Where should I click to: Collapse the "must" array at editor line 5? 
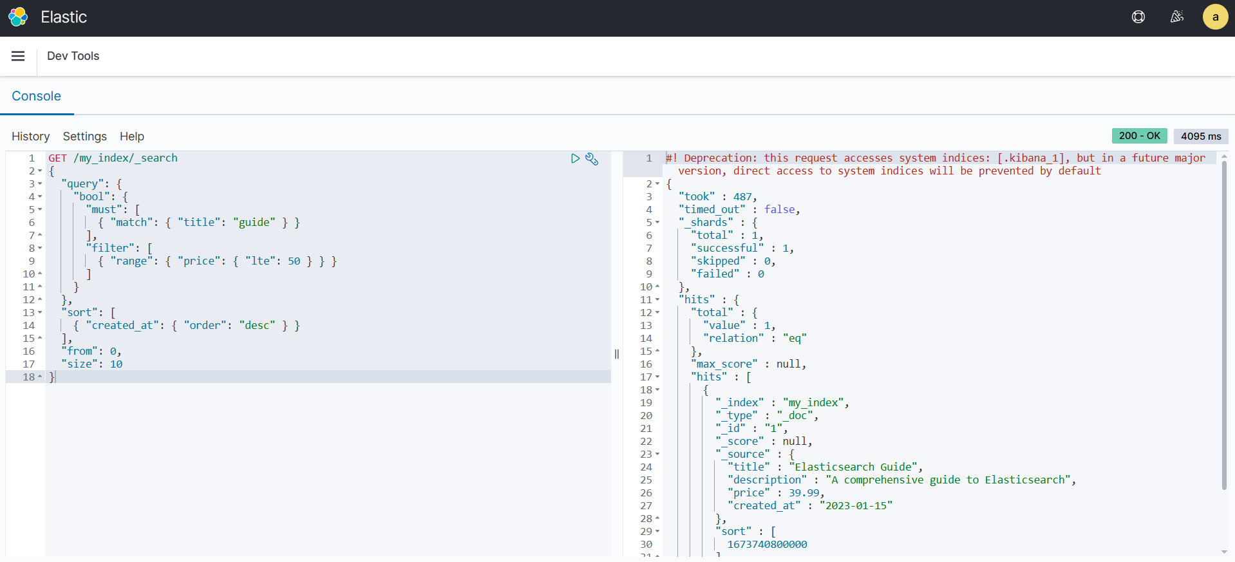pyautogui.click(x=40, y=210)
